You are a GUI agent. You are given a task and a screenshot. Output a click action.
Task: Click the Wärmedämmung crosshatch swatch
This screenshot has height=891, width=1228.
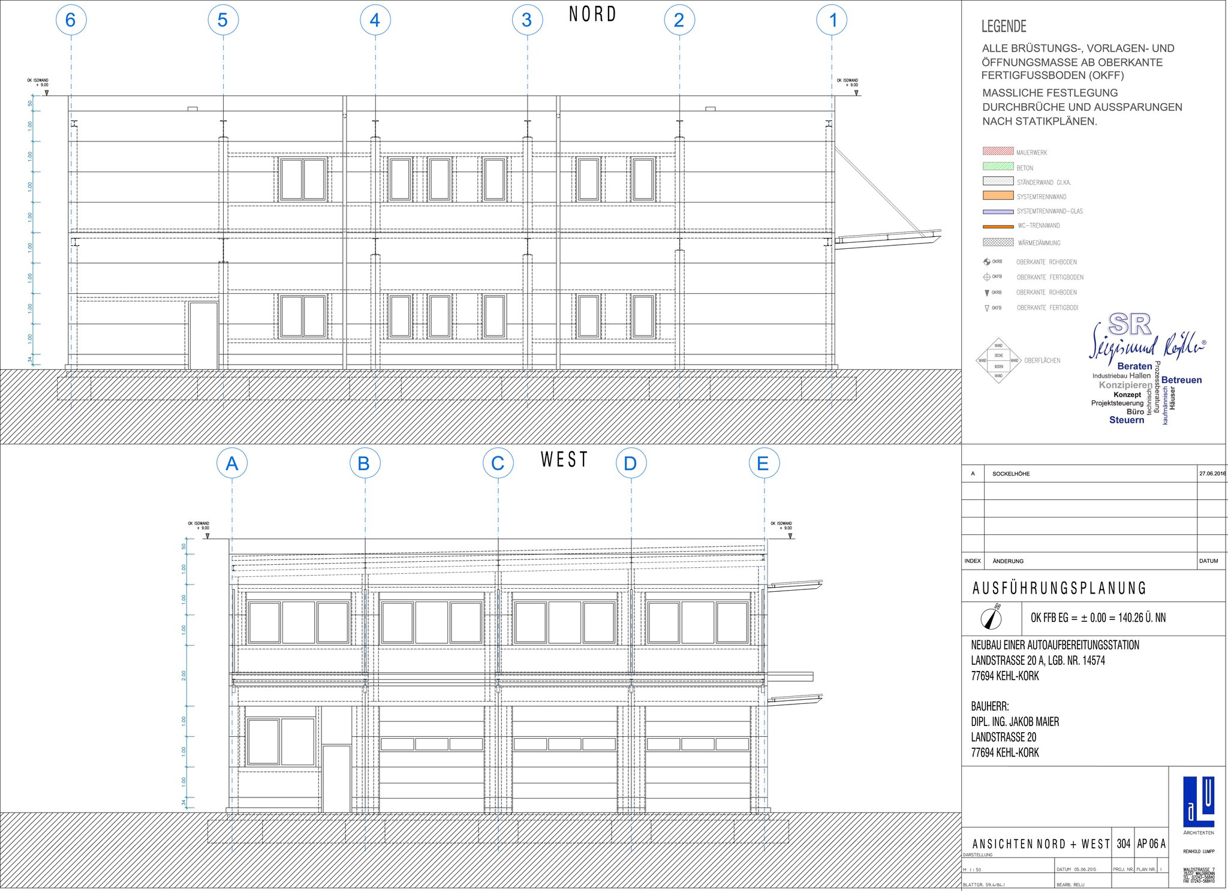click(998, 242)
